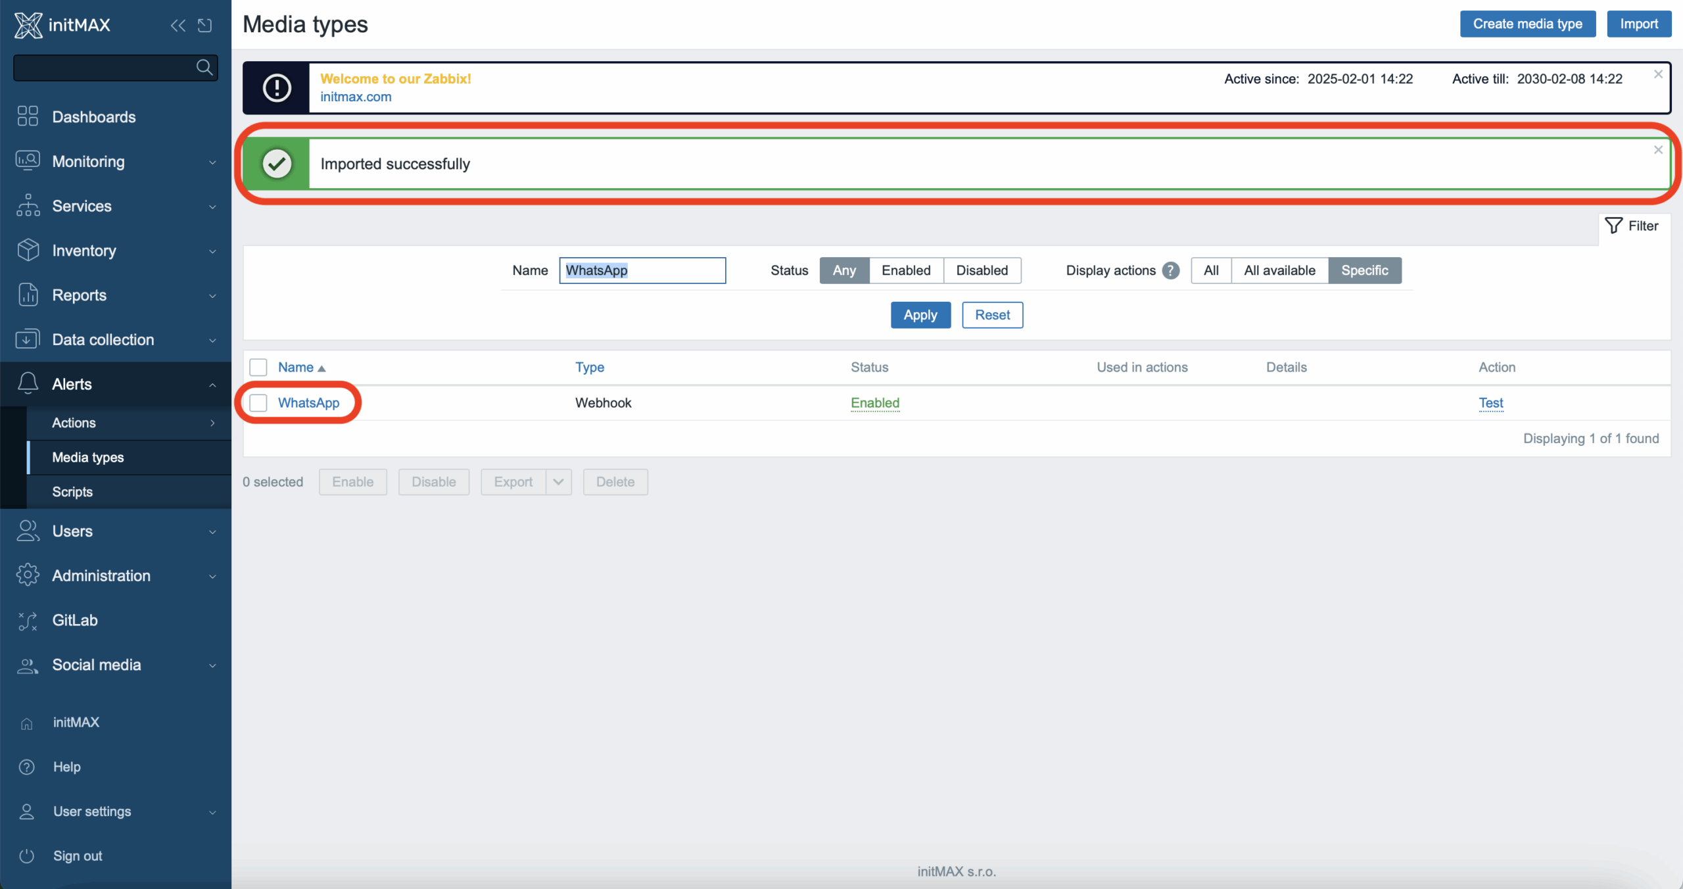Expand the Inventory menu chevron
The height and width of the screenshot is (889, 1683).
pos(212,251)
